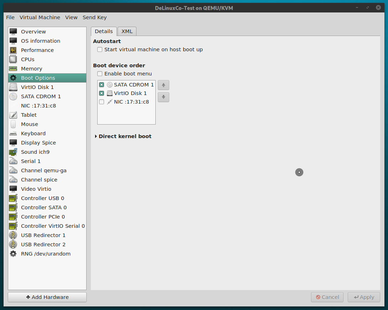
Task: Click the Controller VirtIO Serial 0 icon
Action: coord(13,226)
